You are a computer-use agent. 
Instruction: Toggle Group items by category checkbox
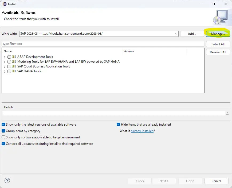tap(3, 131)
